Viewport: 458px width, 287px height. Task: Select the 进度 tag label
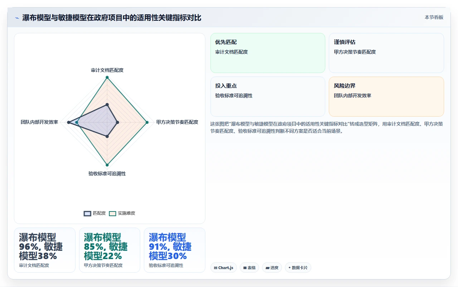pyautogui.click(x=274, y=268)
